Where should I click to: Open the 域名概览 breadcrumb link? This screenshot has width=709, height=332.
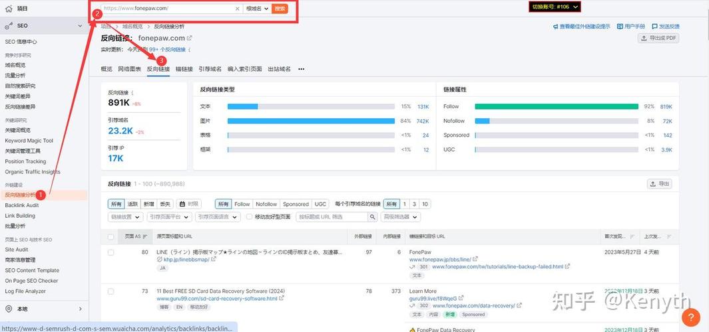[132, 27]
